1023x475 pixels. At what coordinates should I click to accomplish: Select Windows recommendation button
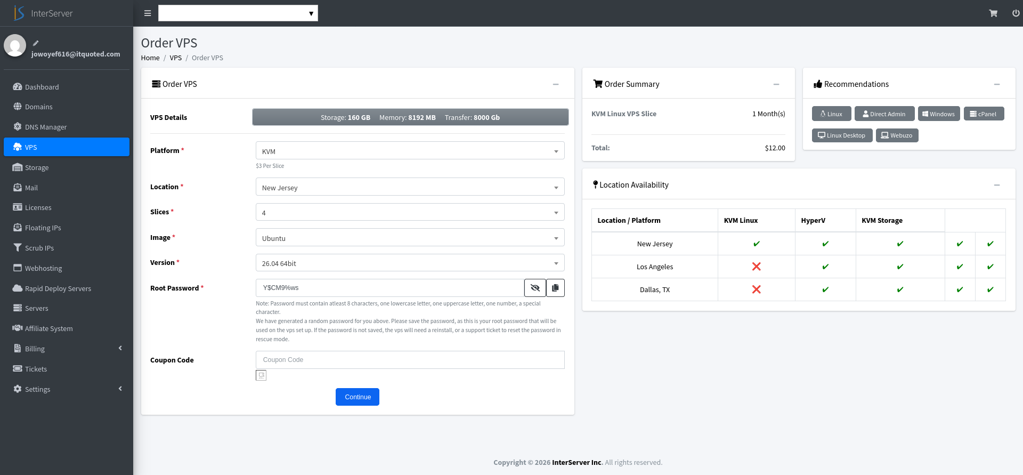[939, 114]
